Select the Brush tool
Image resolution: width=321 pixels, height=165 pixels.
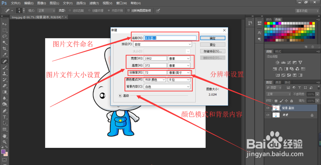(x=4, y=67)
